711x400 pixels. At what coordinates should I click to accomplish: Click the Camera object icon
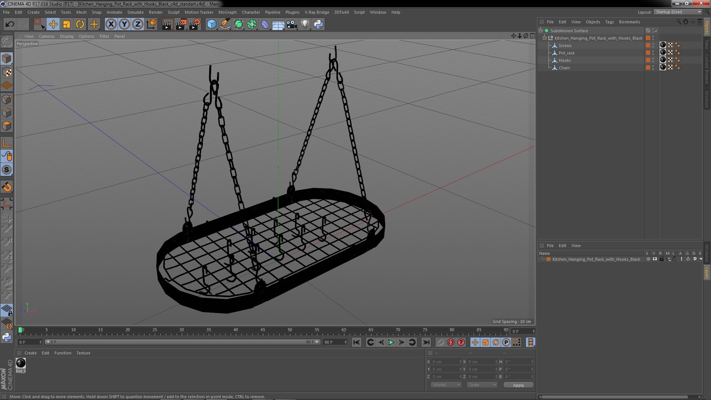[292, 24]
